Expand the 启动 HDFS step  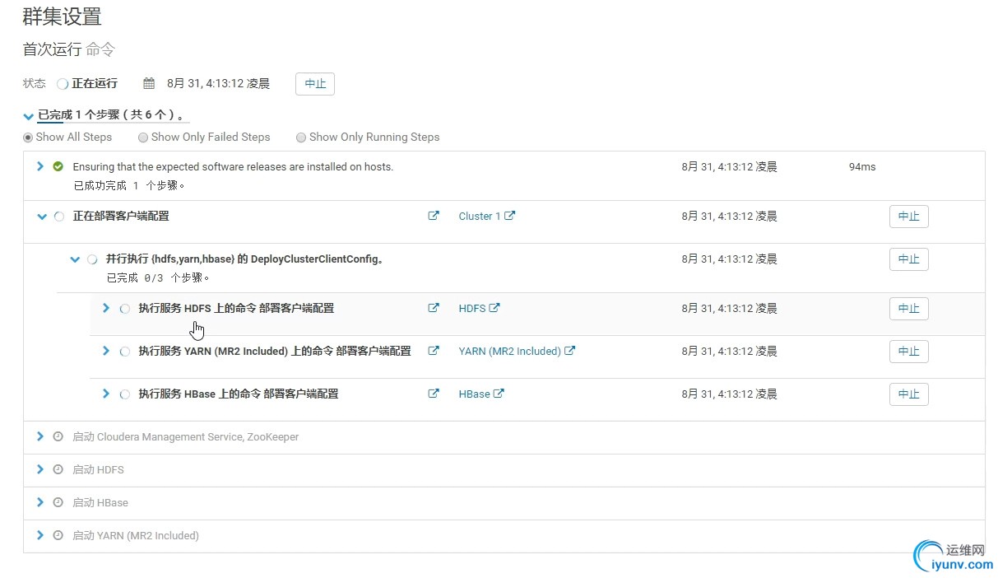tap(39, 469)
